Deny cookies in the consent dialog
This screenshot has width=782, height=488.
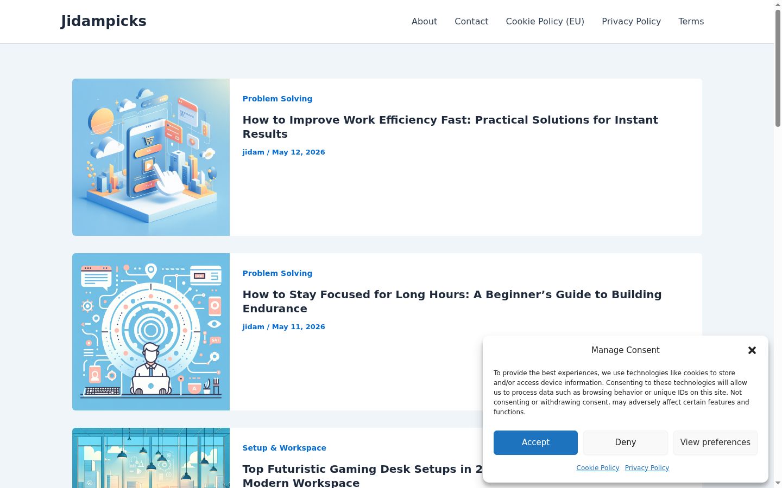pyautogui.click(x=626, y=442)
